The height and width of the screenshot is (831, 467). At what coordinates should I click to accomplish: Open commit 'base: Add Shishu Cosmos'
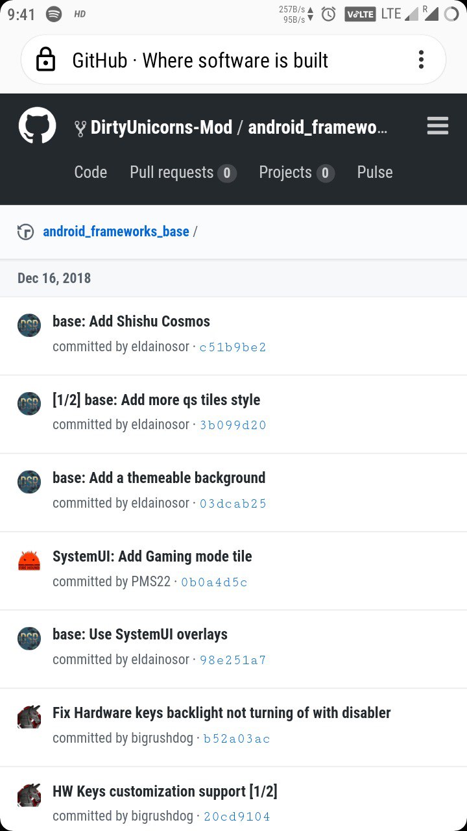point(131,321)
